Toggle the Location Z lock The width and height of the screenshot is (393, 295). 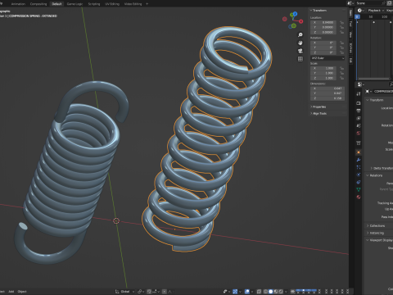click(341, 32)
